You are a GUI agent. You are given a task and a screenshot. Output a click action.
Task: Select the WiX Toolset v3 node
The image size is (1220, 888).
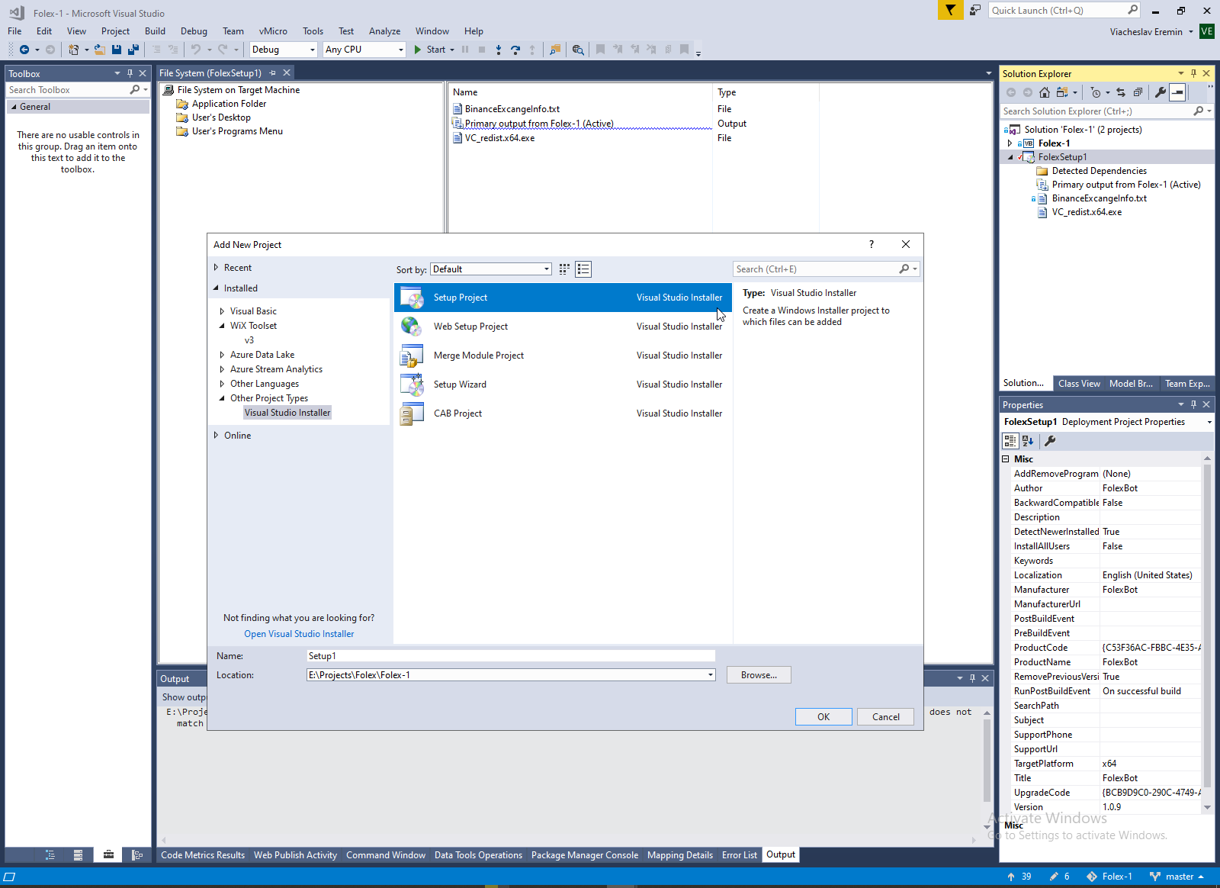249,340
